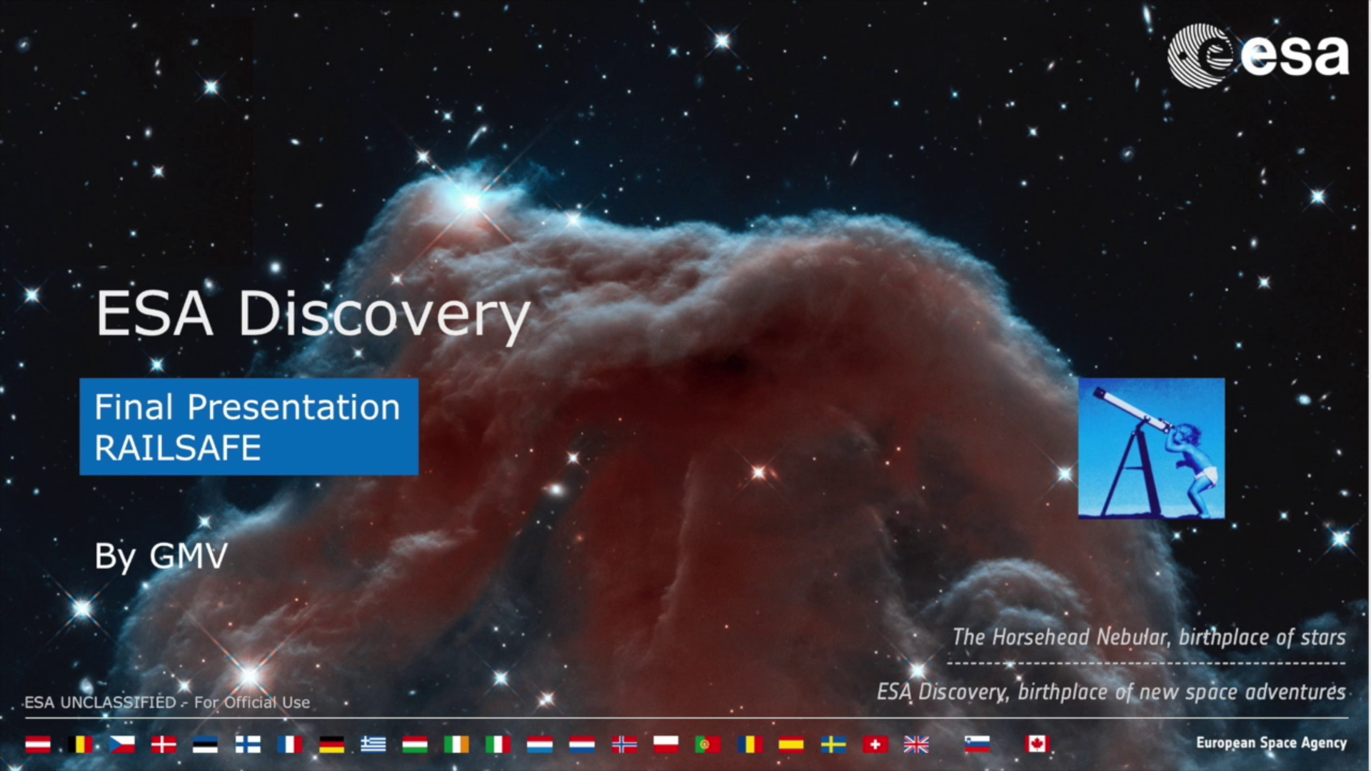Choose the Hungary flag icon
This screenshot has height=771, width=1371.
pyautogui.click(x=415, y=745)
